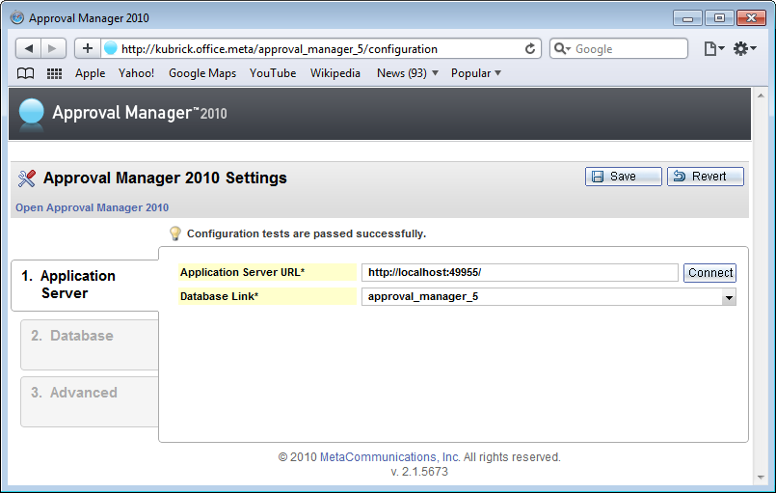Select the Application Server tab
This screenshot has width=776, height=493.
(85, 285)
